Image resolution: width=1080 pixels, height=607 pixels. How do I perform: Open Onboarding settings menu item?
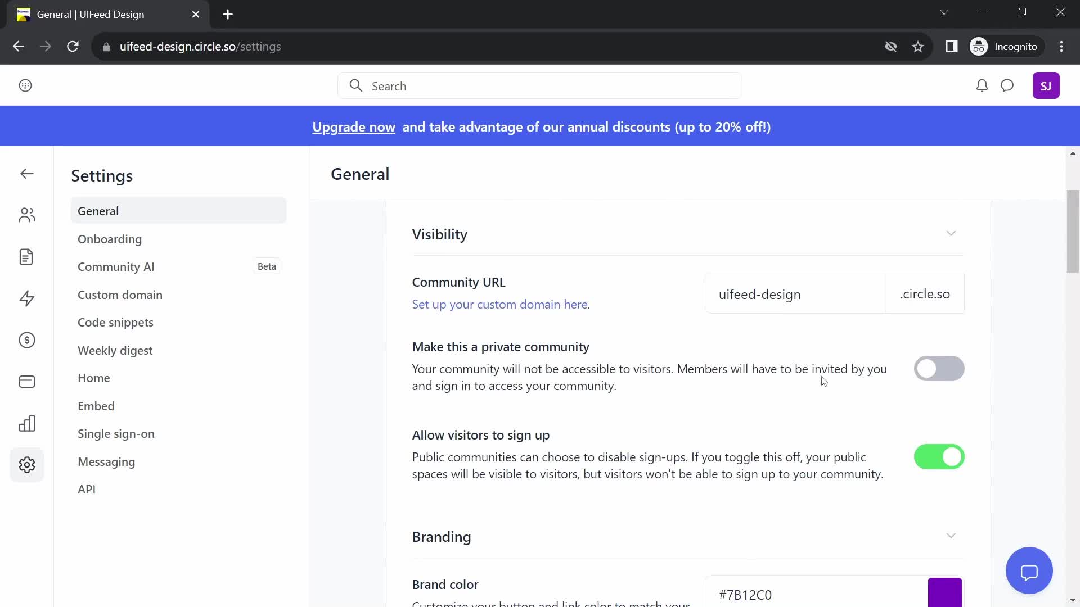pyautogui.click(x=110, y=239)
